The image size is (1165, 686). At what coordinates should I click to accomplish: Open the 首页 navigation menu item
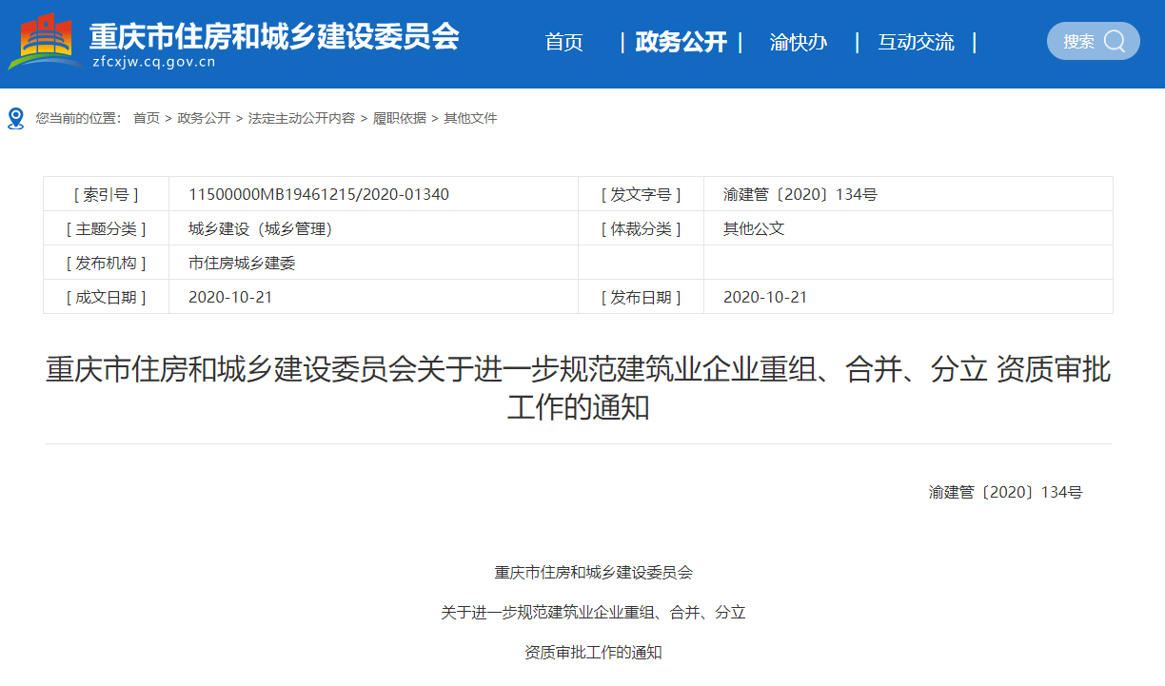tap(563, 42)
